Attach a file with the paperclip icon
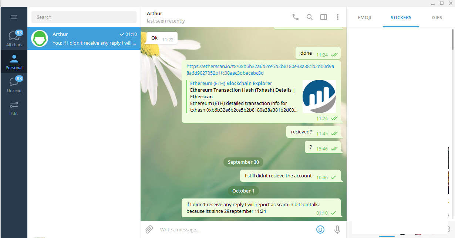The height and width of the screenshot is (238, 455). 149,229
